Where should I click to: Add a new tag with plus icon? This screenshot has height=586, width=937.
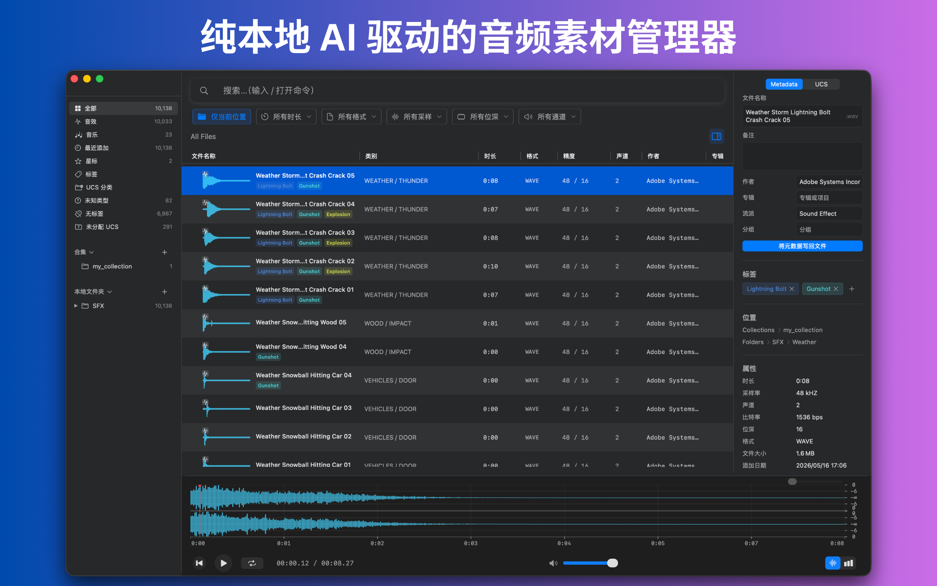[x=852, y=289]
